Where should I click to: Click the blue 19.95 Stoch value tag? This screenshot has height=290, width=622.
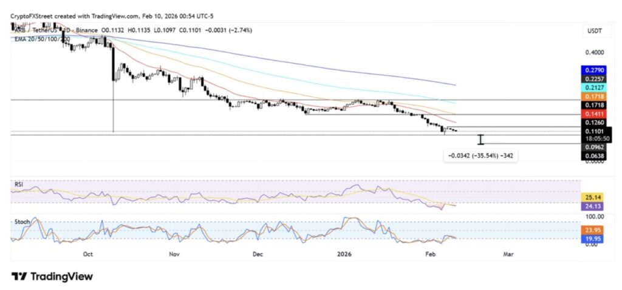[595, 239]
